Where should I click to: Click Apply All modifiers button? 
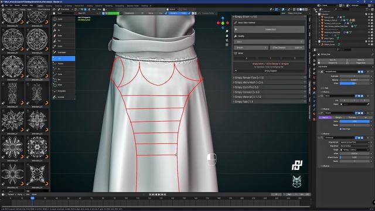pyautogui.click(x=332, y=60)
